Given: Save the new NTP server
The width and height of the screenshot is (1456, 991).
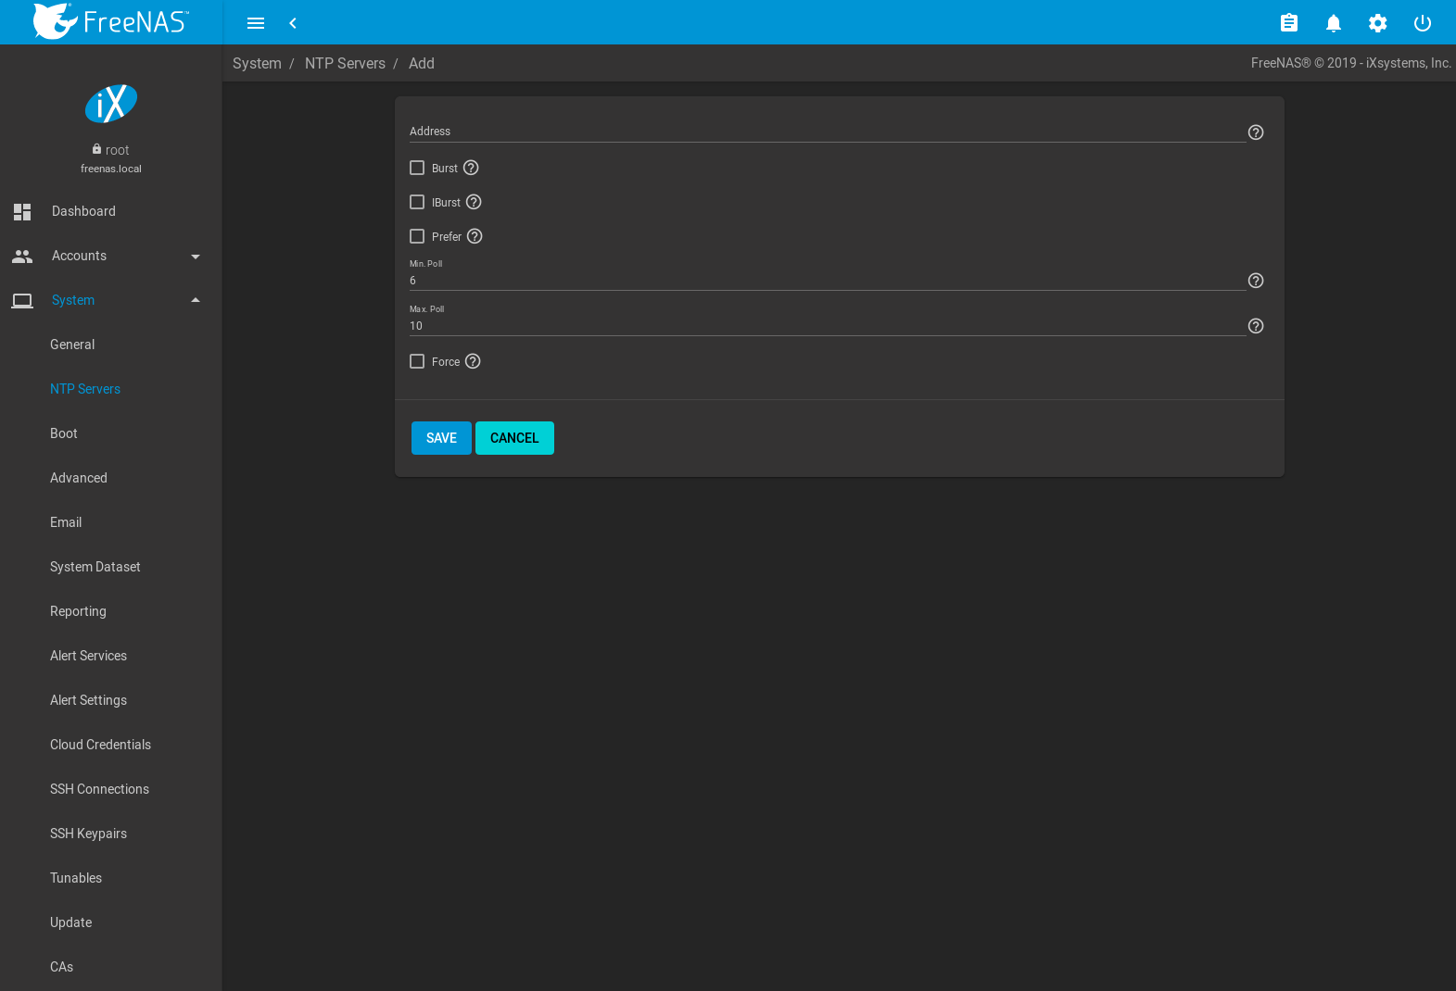Looking at the screenshot, I should click(441, 438).
